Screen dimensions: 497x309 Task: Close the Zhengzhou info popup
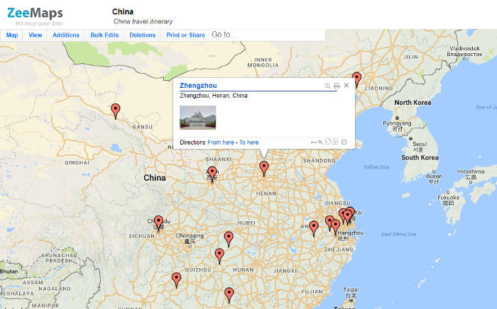[x=346, y=85]
